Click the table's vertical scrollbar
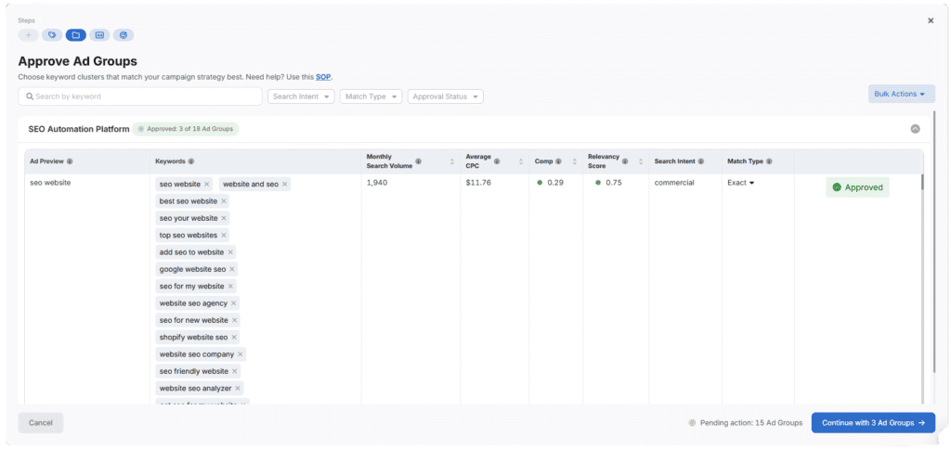 922,182
